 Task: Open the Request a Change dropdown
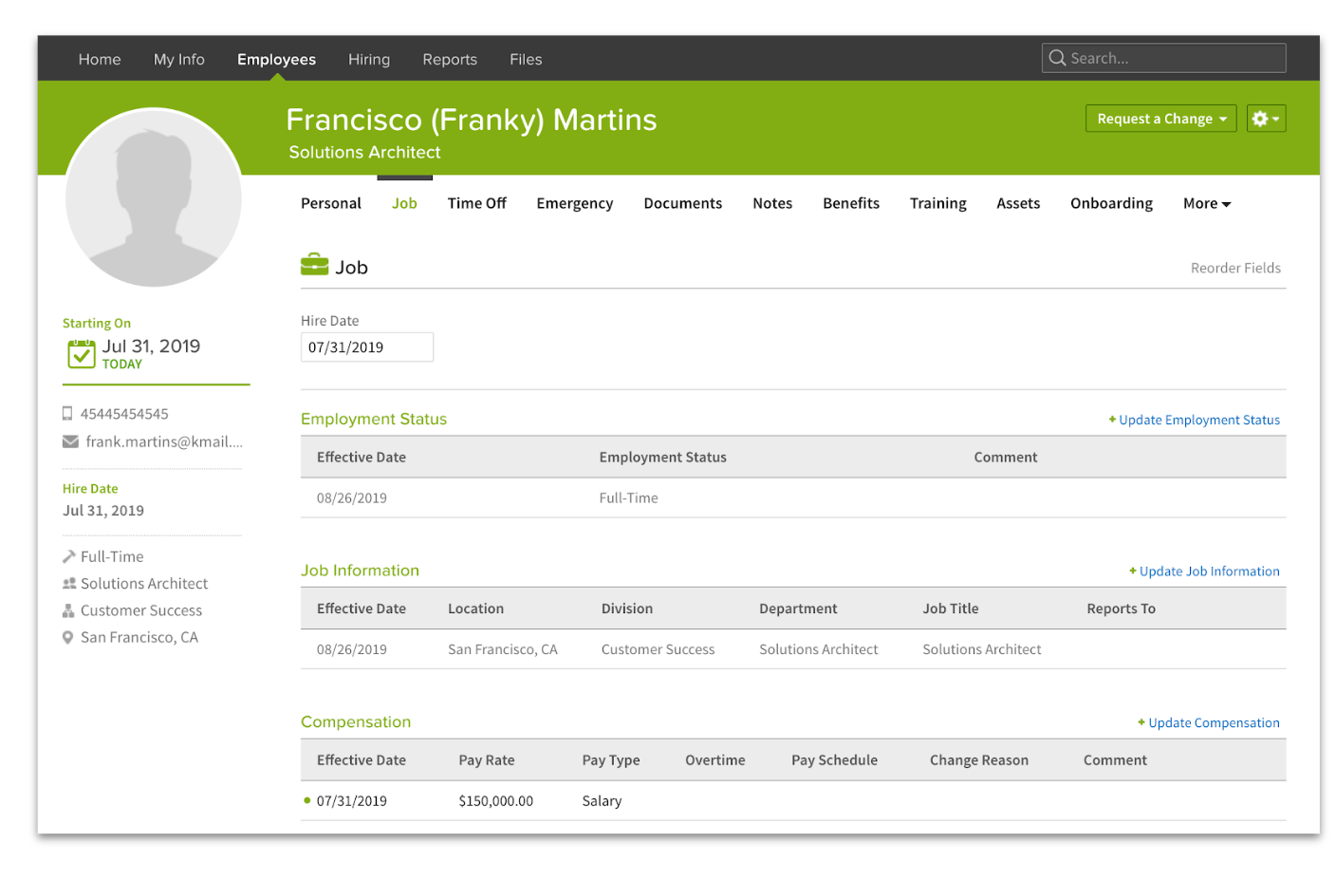point(1160,118)
